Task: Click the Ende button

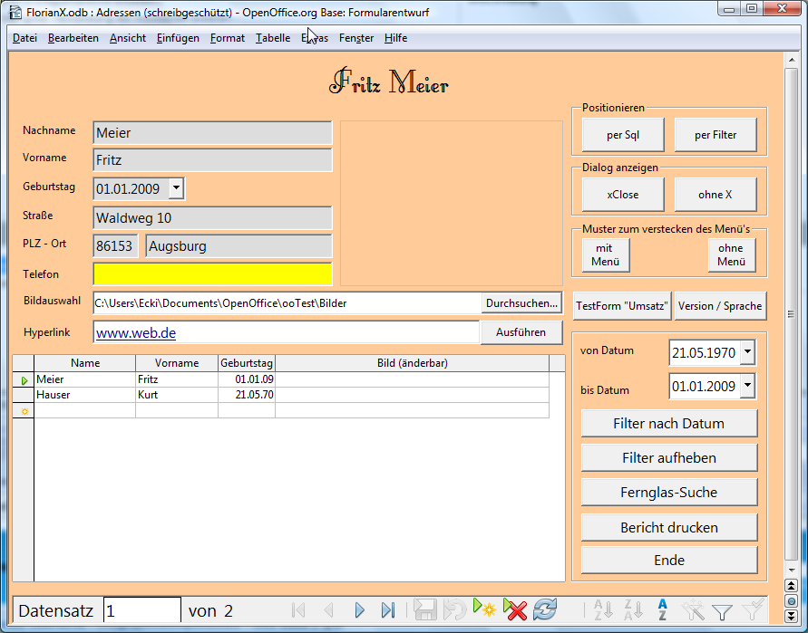Action: [669, 560]
